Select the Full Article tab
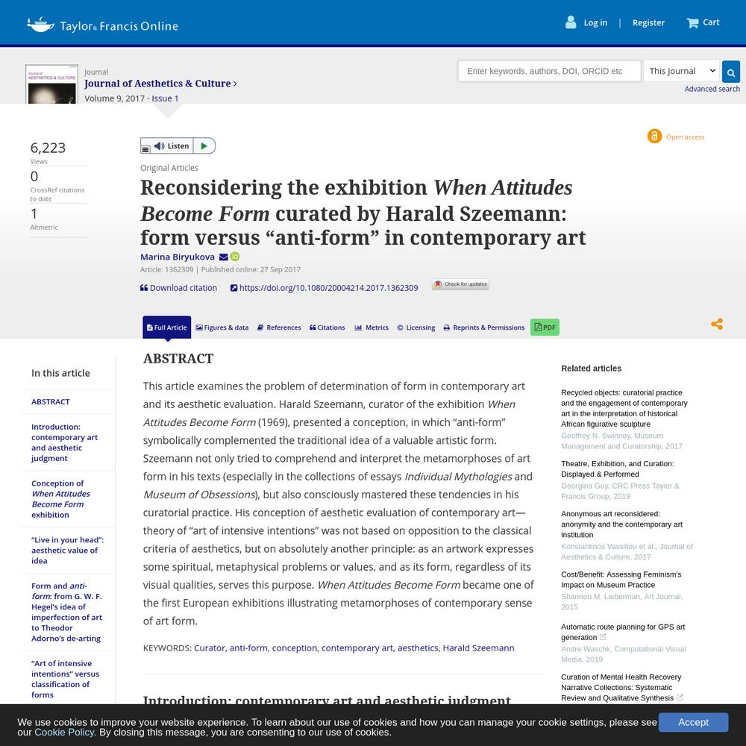This screenshot has height=746, width=746. point(167,327)
